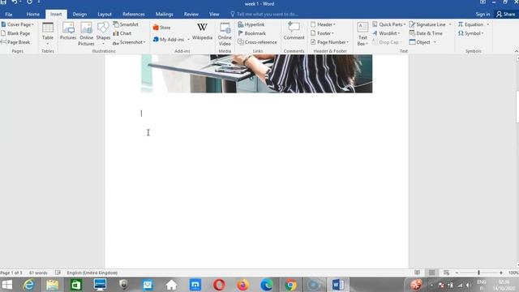Click the Tell me what you want to do box
Image resolution: width=519 pixels, height=292 pixels.
tap(265, 15)
